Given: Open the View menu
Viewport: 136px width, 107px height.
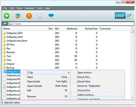Looking at the screenshot, I should [x=19, y=8].
